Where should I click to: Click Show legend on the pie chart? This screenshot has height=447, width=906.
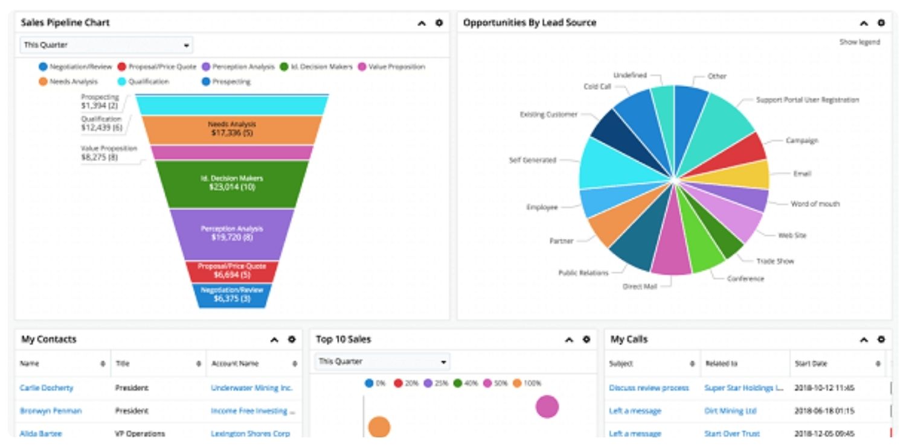pos(859,42)
